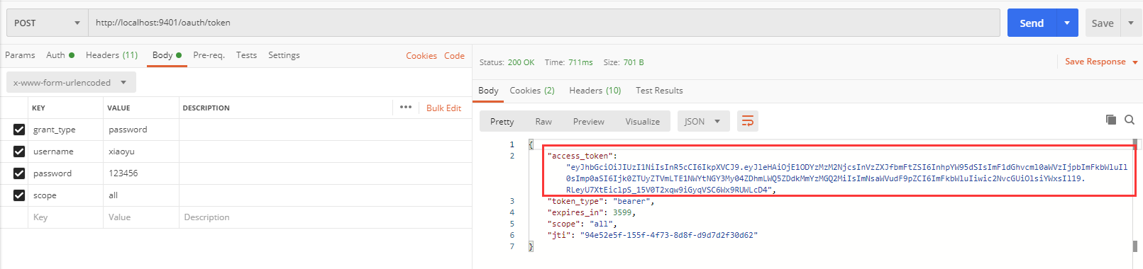Click the Save button

click(1103, 23)
